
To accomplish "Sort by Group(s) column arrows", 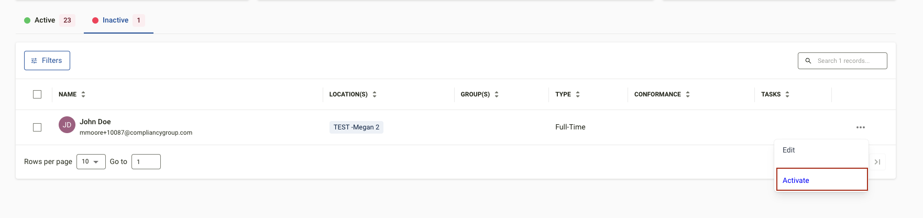I will pyautogui.click(x=497, y=94).
